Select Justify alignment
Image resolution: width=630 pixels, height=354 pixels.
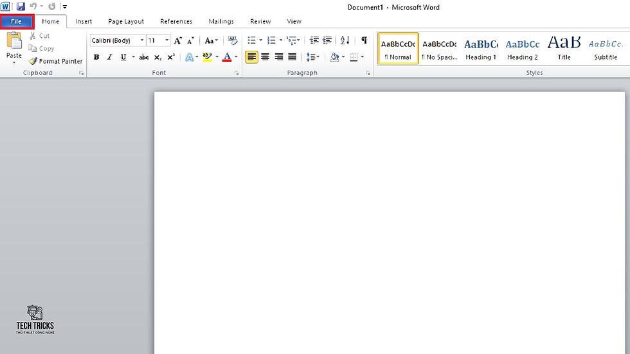click(292, 57)
